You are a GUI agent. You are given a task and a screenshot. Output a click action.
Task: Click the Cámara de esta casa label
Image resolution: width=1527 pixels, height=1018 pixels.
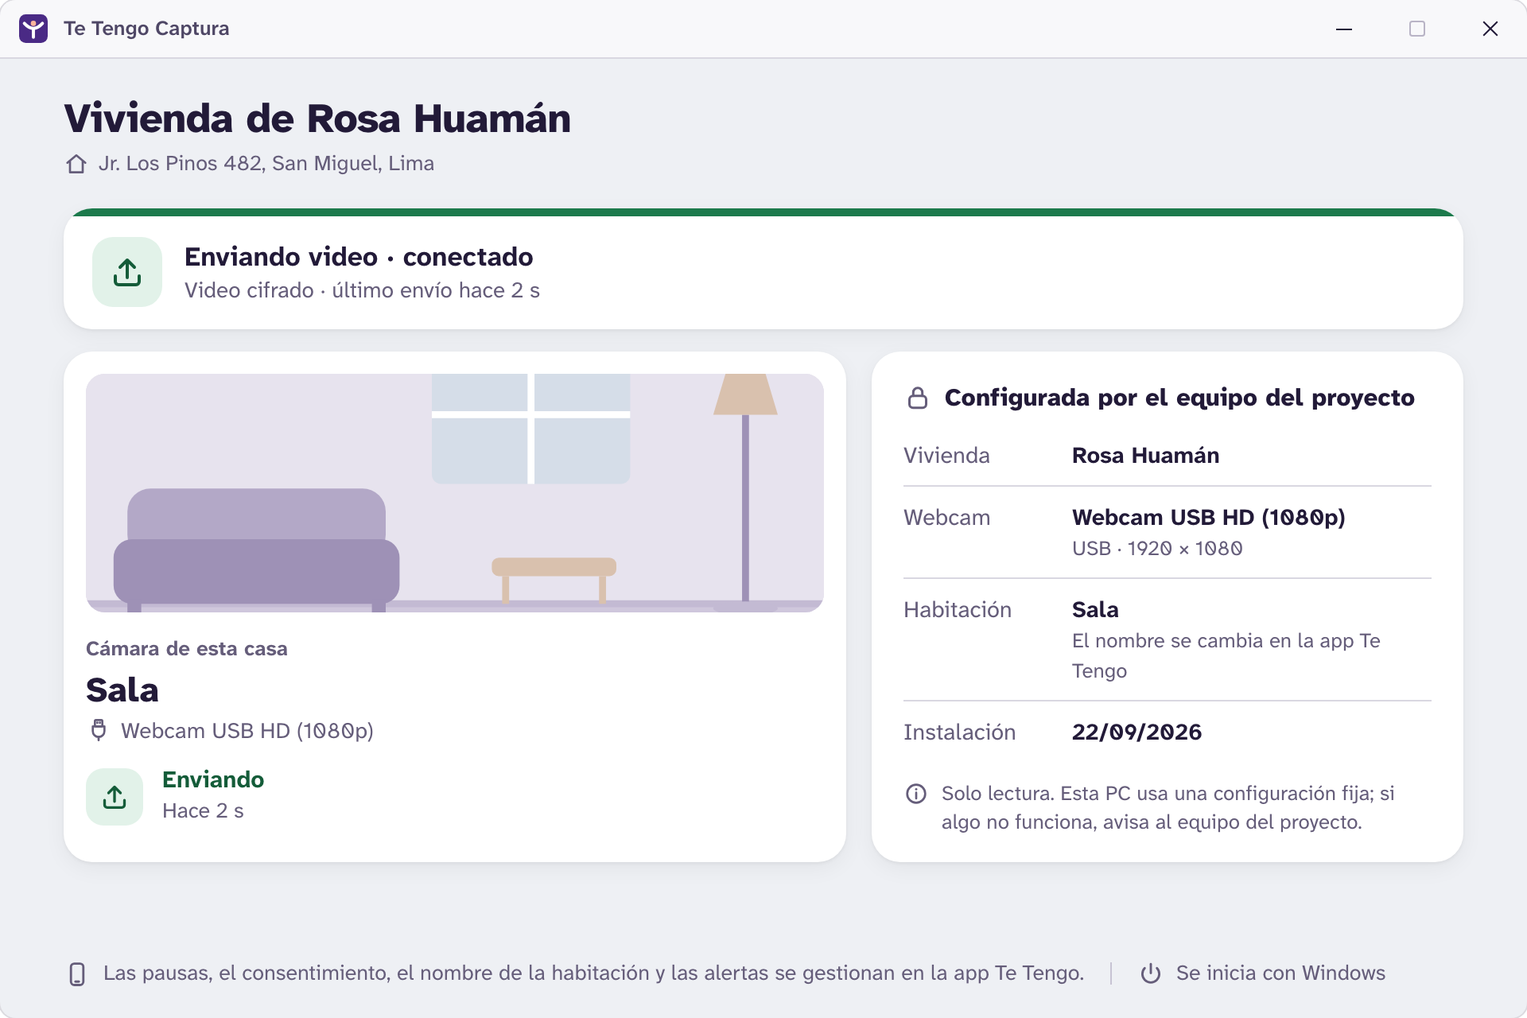[187, 649]
